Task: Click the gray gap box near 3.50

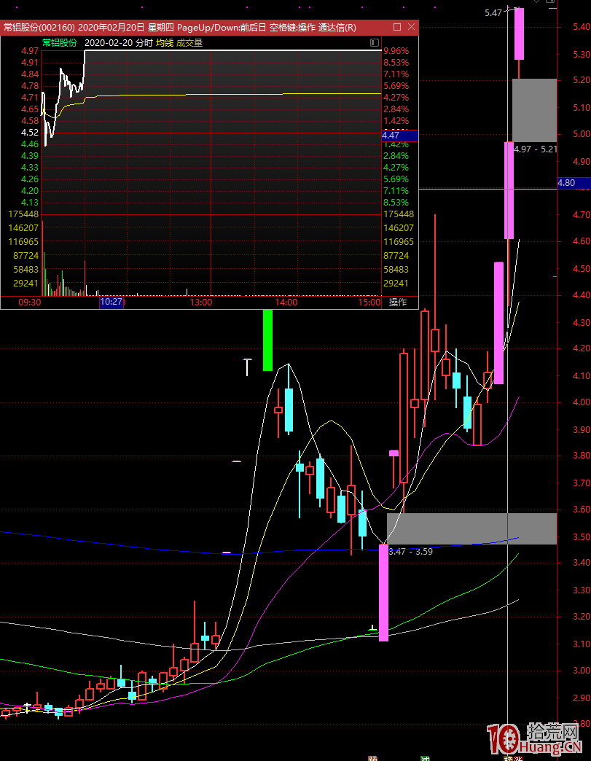Action: click(x=471, y=528)
